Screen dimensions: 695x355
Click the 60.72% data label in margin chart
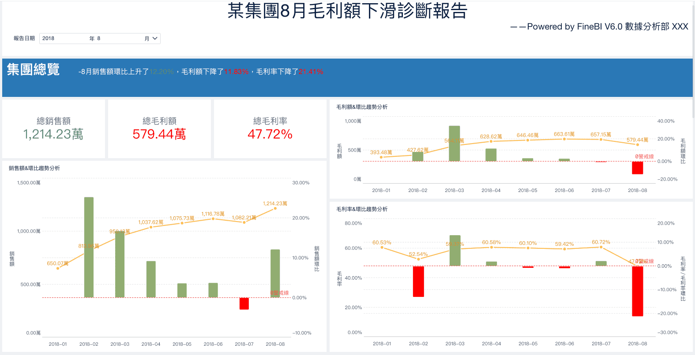(601, 242)
